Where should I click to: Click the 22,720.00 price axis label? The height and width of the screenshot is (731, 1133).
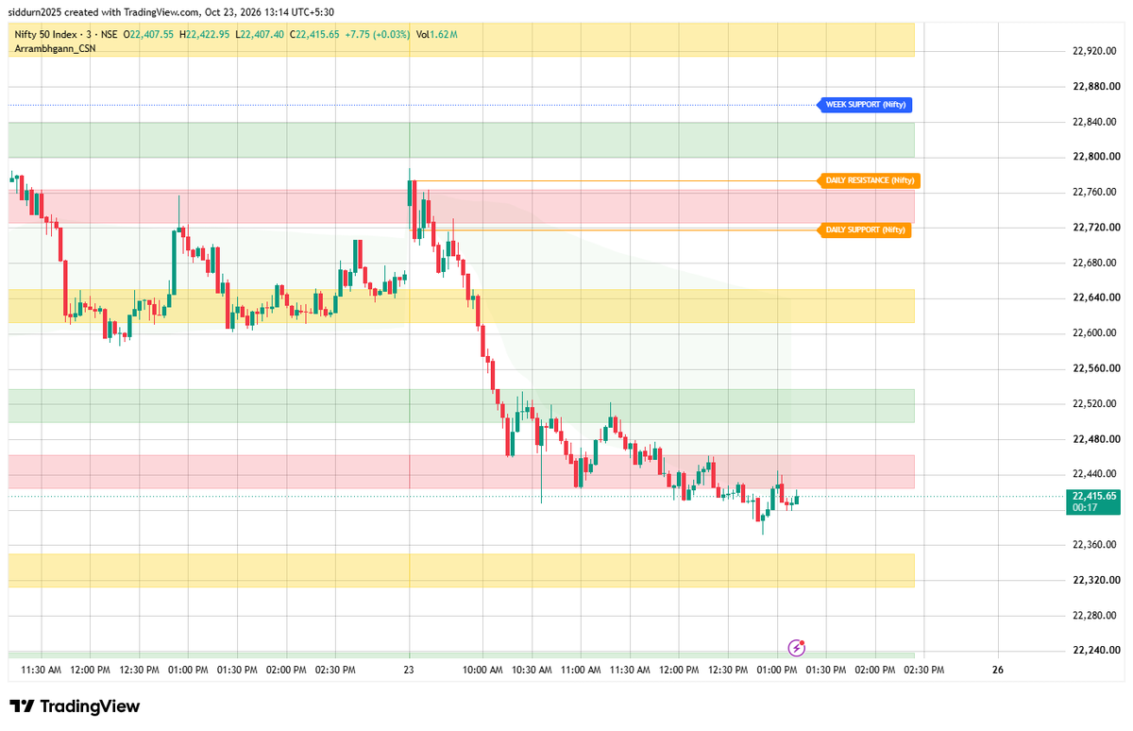tap(1096, 228)
